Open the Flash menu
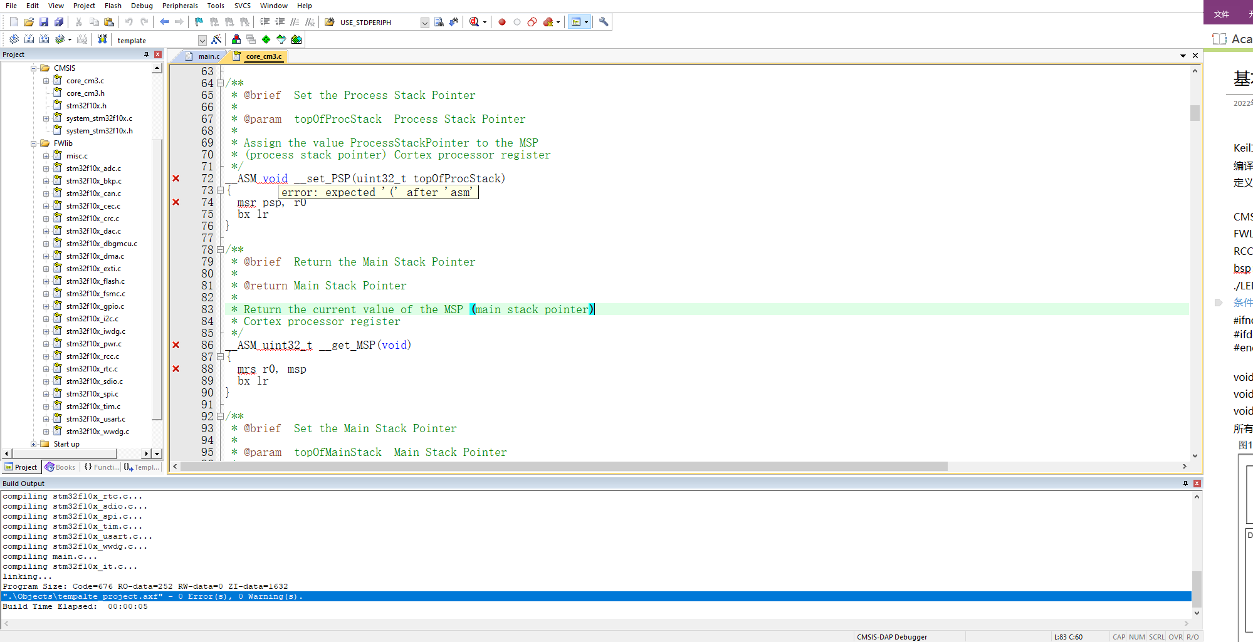The height and width of the screenshot is (642, 1253). click(x=113, y=6)
